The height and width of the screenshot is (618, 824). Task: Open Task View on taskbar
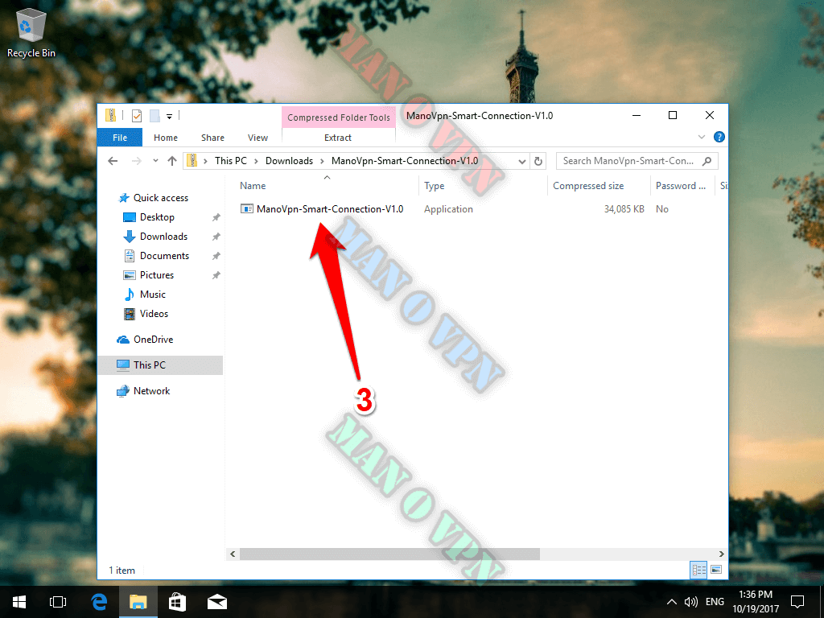pos(58,602)
